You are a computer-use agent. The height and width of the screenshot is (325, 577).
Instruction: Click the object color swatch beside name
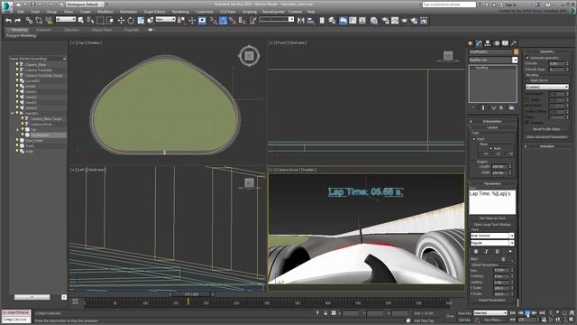[516, 52]
